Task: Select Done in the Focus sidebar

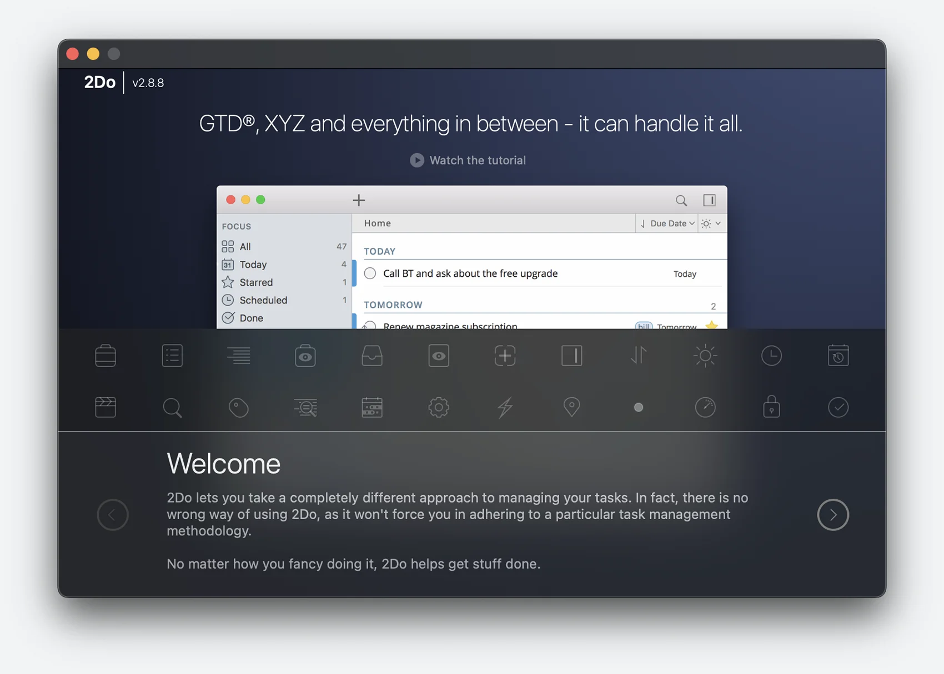Action: (x=284, y=318)
